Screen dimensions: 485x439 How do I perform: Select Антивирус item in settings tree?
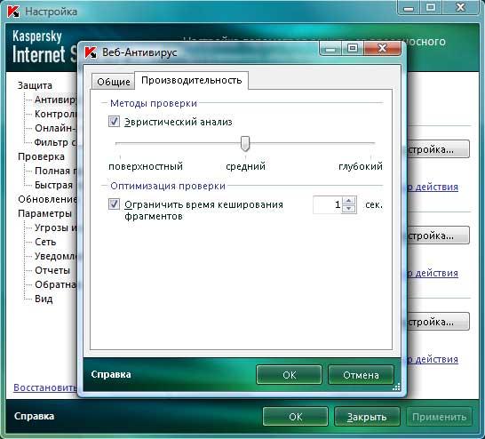point(56,100)
